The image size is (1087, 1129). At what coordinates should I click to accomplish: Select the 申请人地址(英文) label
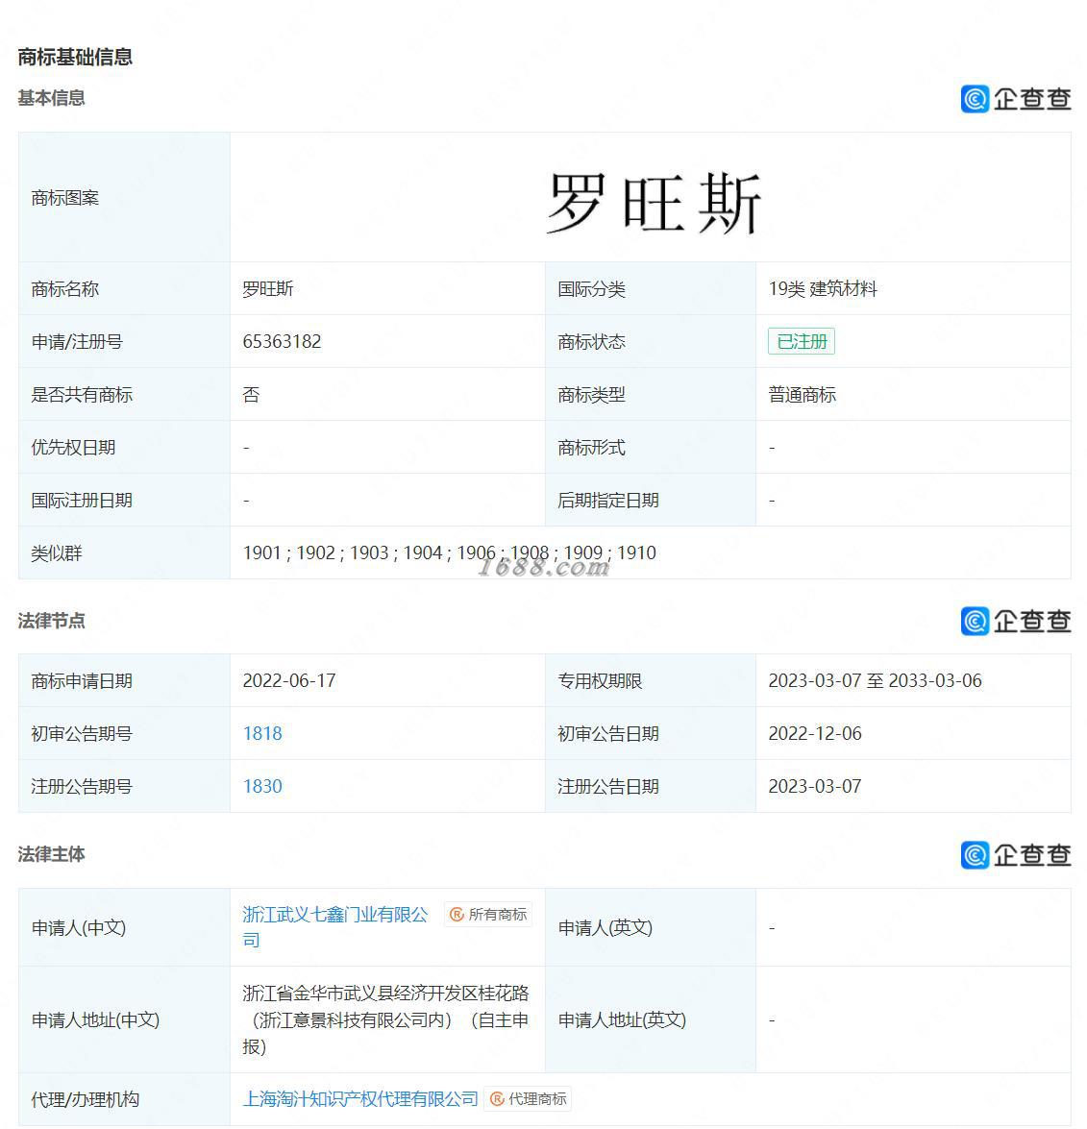pos(622,1019)
